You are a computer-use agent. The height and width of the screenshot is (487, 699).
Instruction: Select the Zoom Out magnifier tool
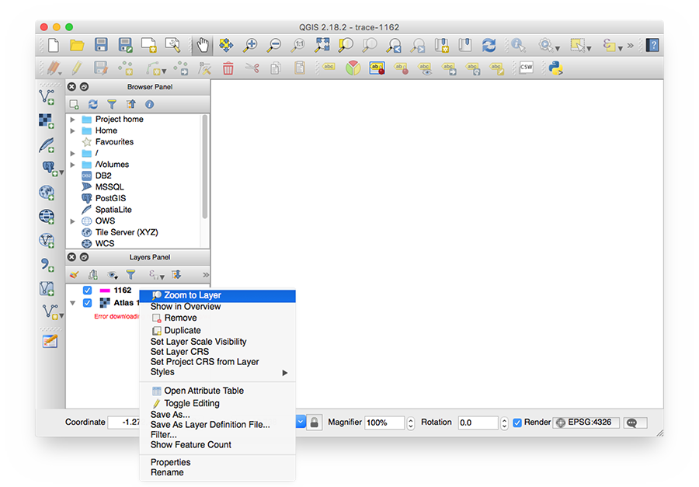(274, 45)
